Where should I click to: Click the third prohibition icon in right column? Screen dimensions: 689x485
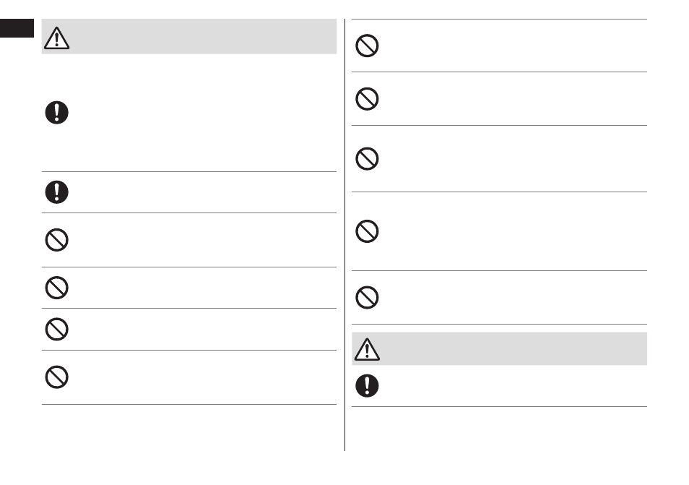click(x=367, y=159)
